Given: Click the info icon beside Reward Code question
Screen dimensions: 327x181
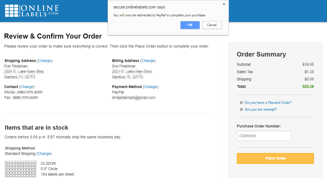Looking at the screenshot, I should (x=241, y=102).
